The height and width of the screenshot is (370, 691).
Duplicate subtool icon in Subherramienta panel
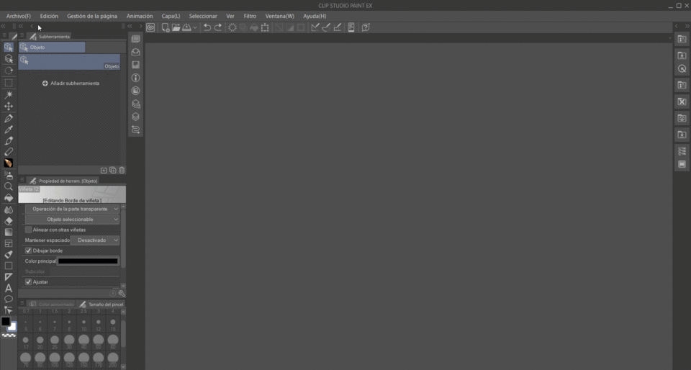[x=113, y=171]
